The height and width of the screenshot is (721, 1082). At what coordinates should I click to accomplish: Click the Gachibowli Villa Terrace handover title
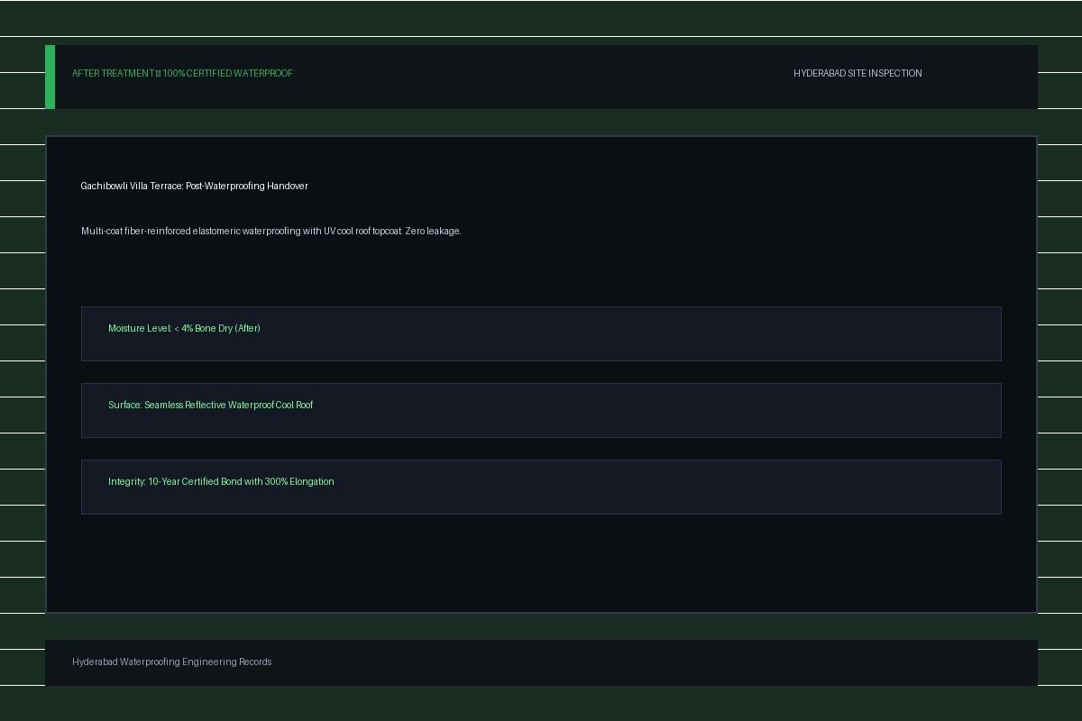coord(194,186)
